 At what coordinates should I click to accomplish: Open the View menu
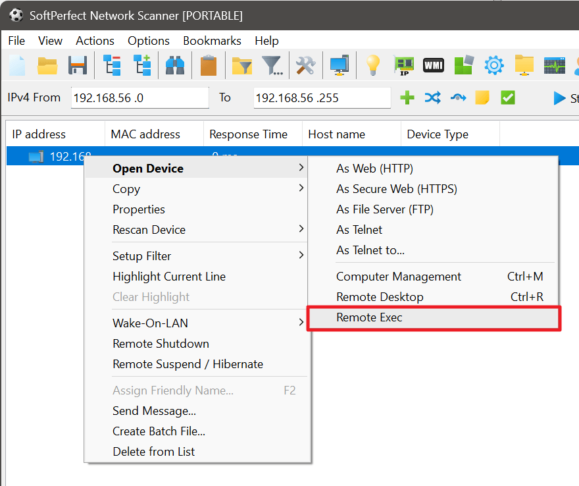pos(50,41)
